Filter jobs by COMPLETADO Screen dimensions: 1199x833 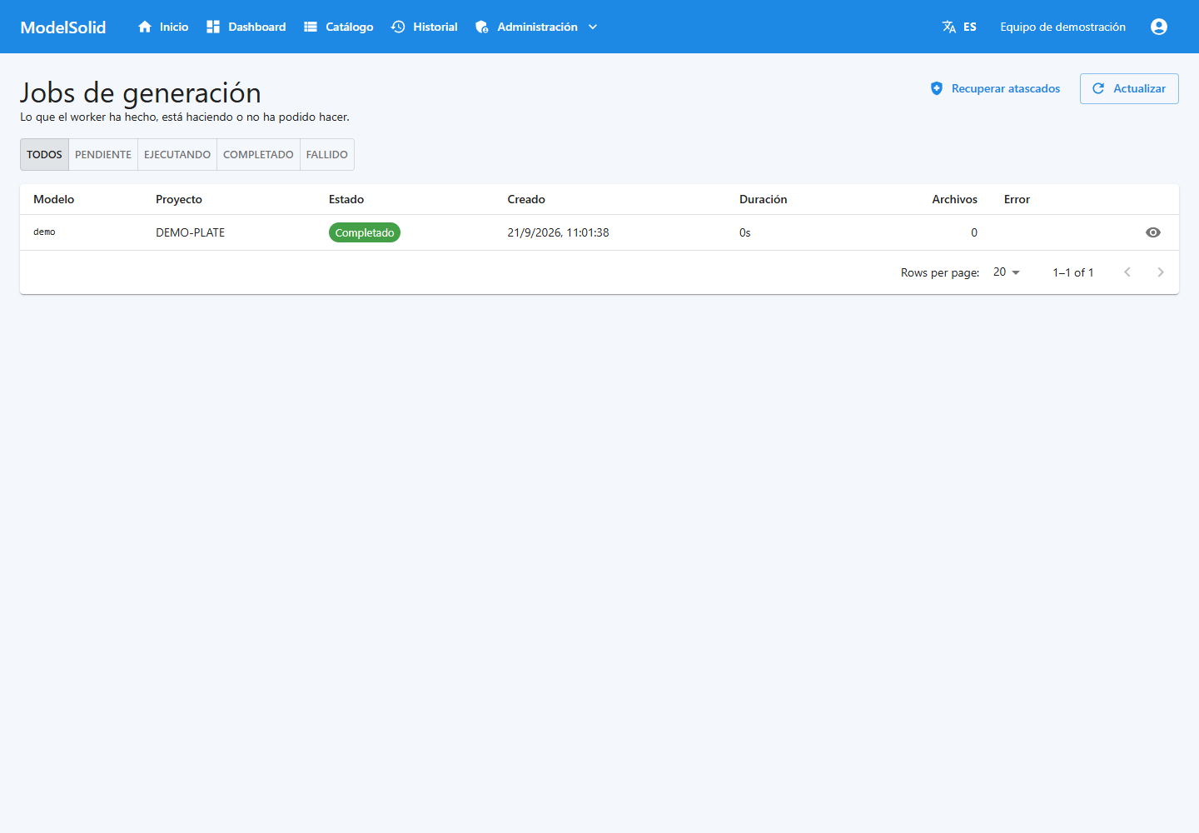(258, 155)
